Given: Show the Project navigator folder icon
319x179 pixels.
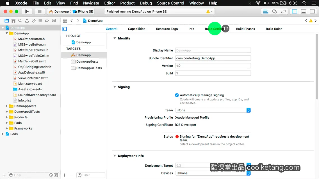Looking at the screenshot, I should pos(7,21).
